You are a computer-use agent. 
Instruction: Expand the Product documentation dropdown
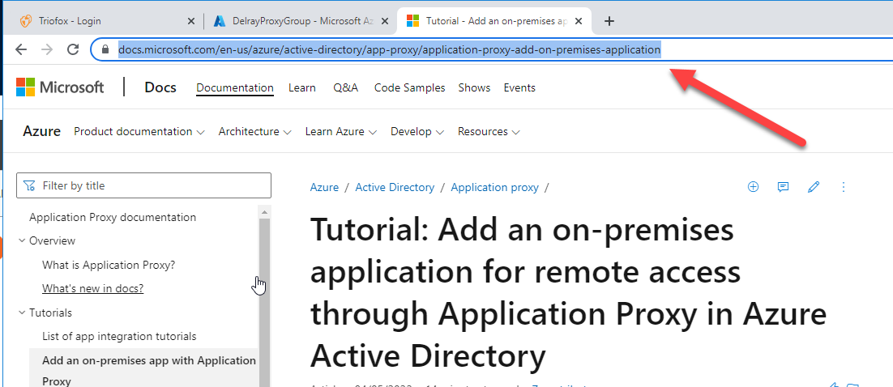tap(139, 131)
